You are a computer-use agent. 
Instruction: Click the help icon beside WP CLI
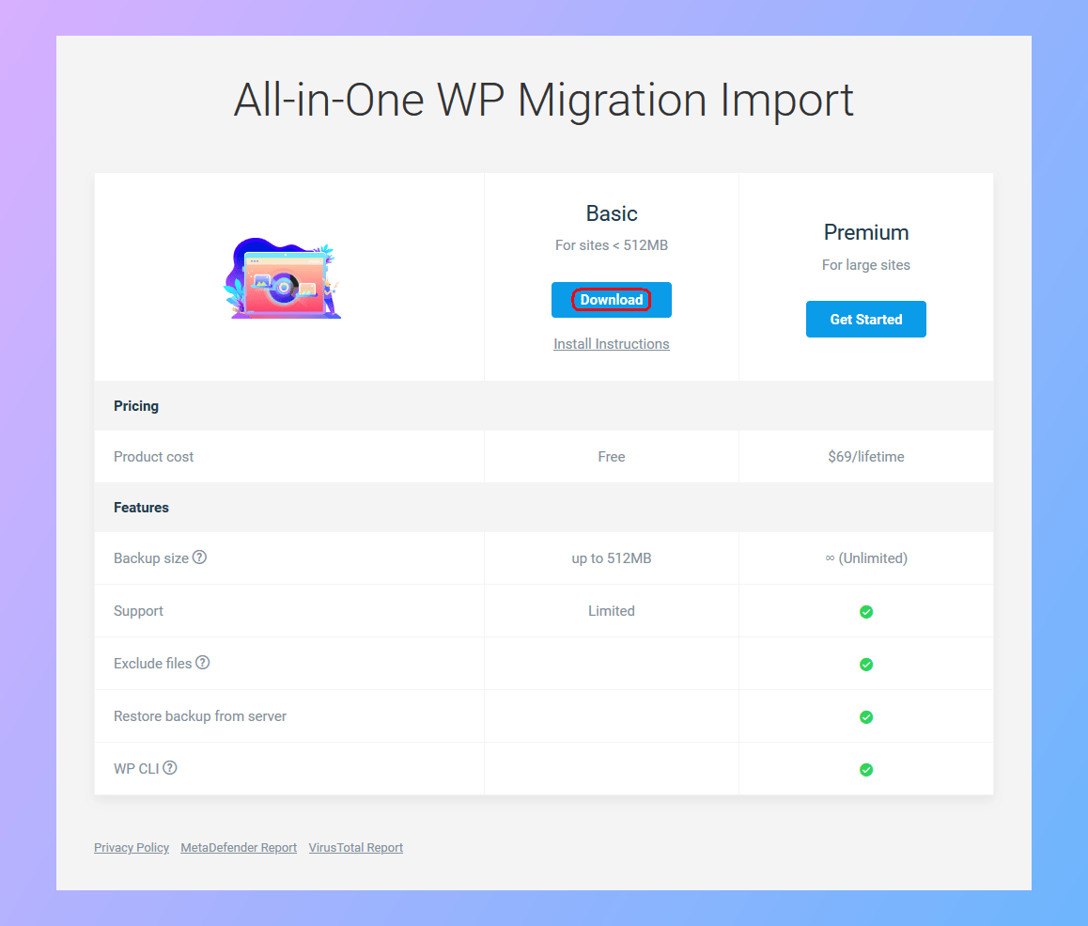click(x=170, y=768)
